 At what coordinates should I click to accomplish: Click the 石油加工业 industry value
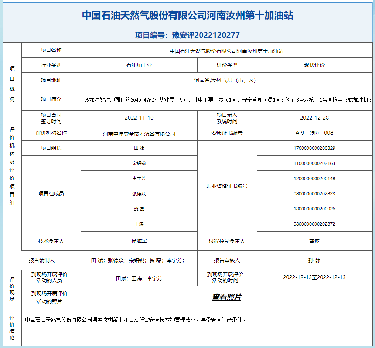(x=139, y=65)
